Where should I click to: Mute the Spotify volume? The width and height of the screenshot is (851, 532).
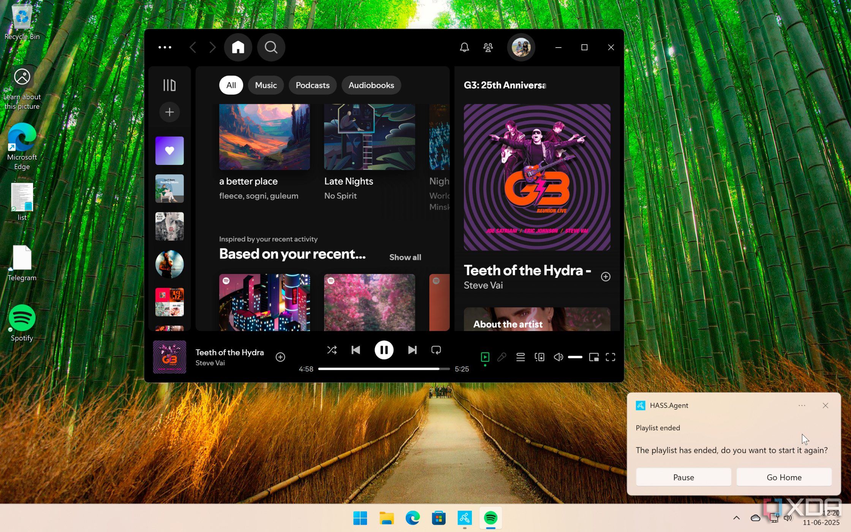[x=558, y=357]
